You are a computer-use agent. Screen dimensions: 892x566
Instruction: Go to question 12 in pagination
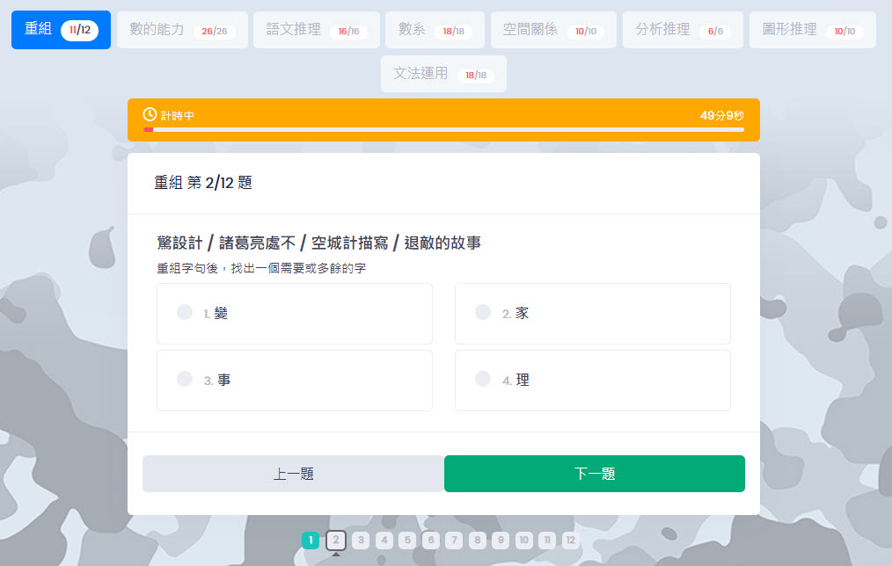[x=570, y=541]
